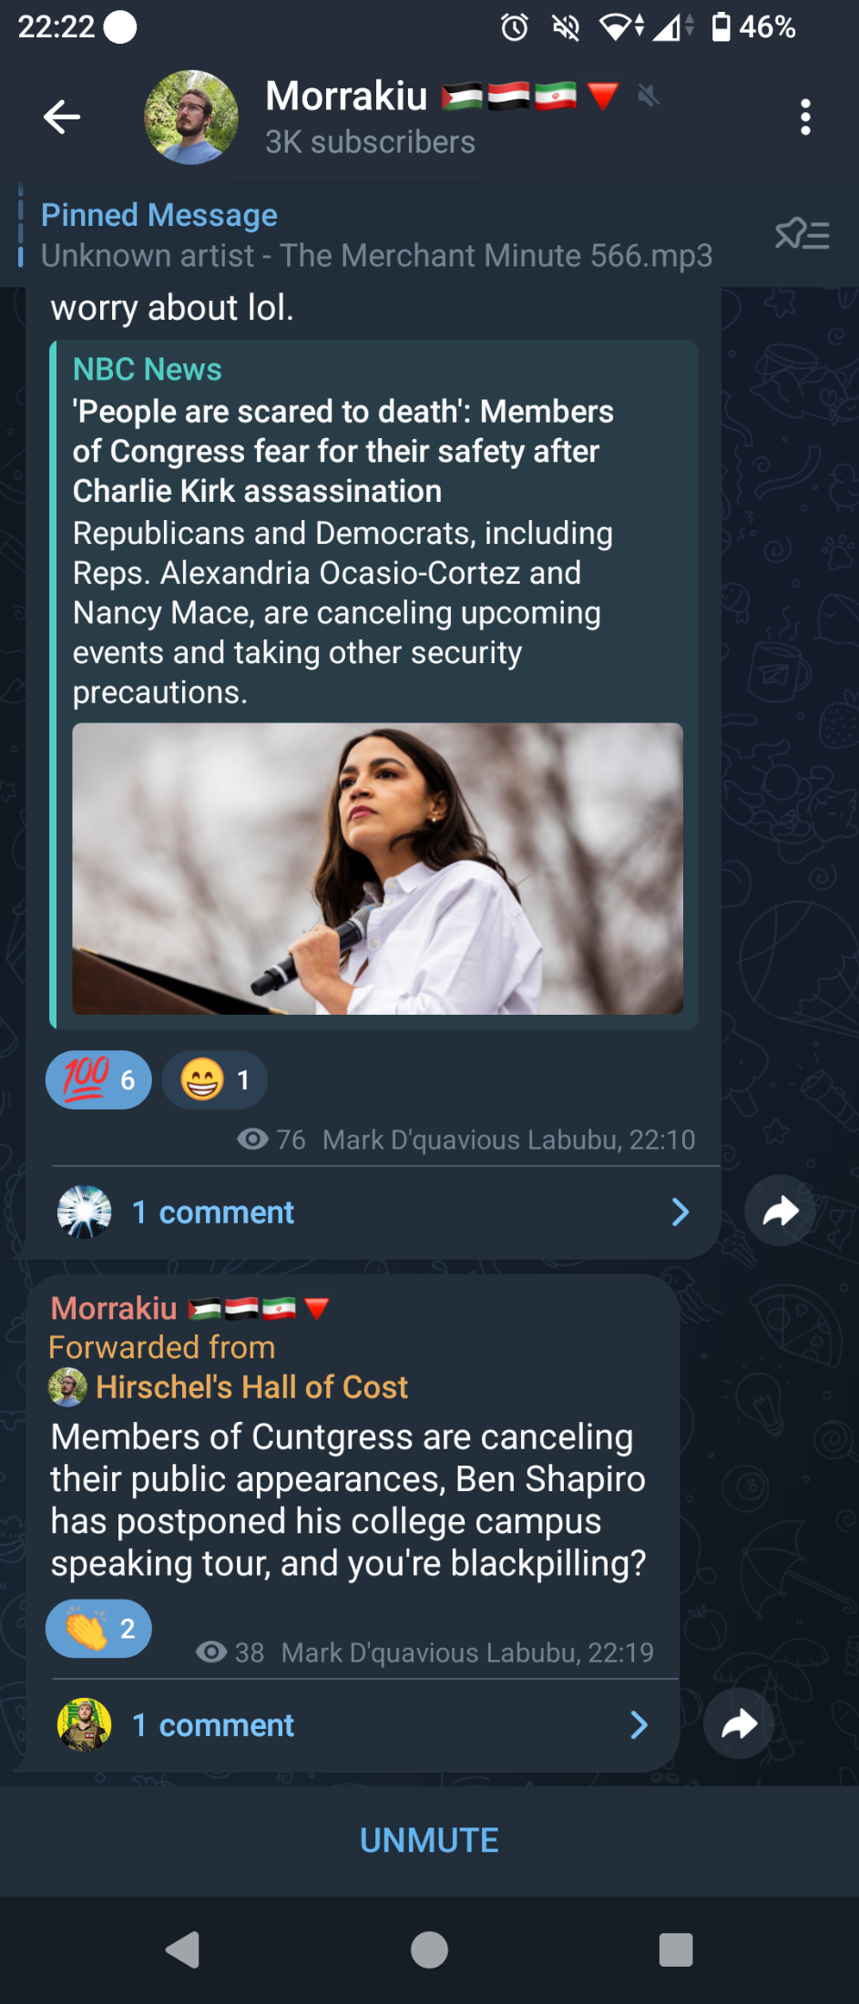Forward the Cuntgress message with share arrow
Viewport: 859px width, 2004px height.
pyautogui.click(x=739, y=1723)
